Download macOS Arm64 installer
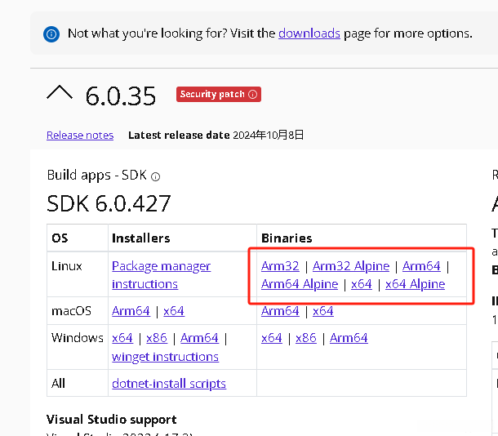Image resolution: width=498 pixels, height=436 pixels. click(131, 311)
